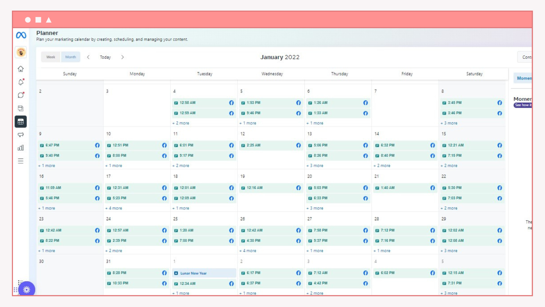Open the Lunar New Year event
This screenshot has height=307, width=545.
204,273
